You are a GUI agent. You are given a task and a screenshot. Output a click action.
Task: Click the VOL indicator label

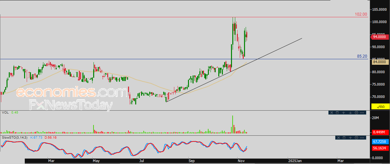pyautogui.click(x=5, y=113)
